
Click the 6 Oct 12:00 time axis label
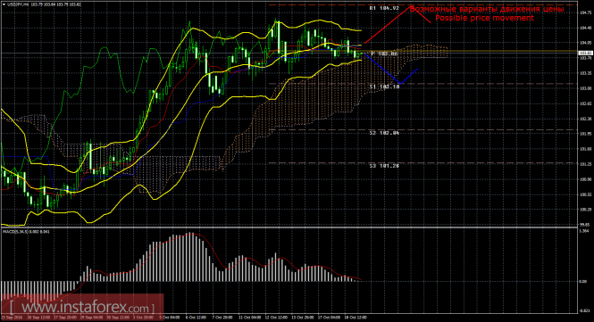pos(196,317)
